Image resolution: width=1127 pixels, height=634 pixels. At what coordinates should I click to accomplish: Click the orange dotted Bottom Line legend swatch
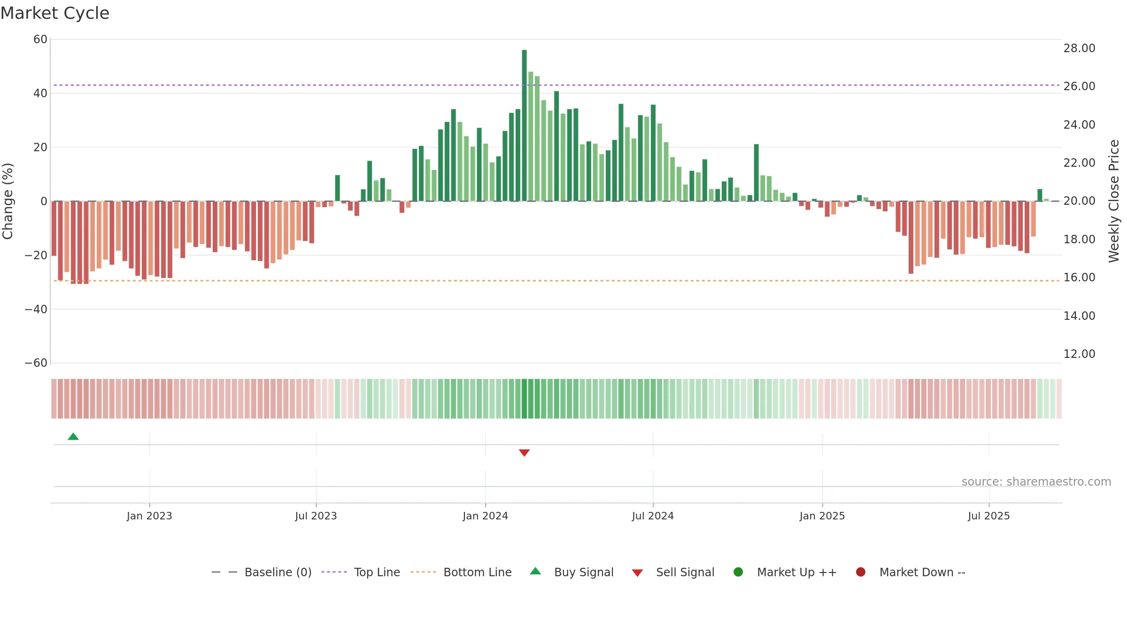tap(423, 572)
